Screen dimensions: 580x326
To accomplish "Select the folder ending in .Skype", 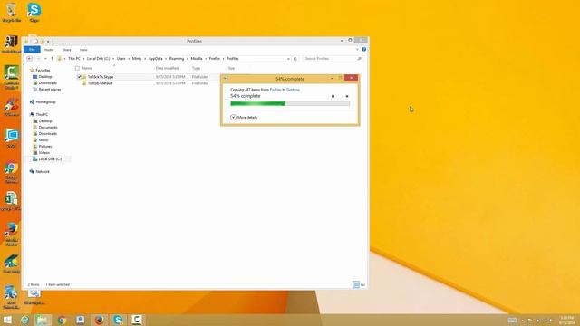I will (101, 77).
